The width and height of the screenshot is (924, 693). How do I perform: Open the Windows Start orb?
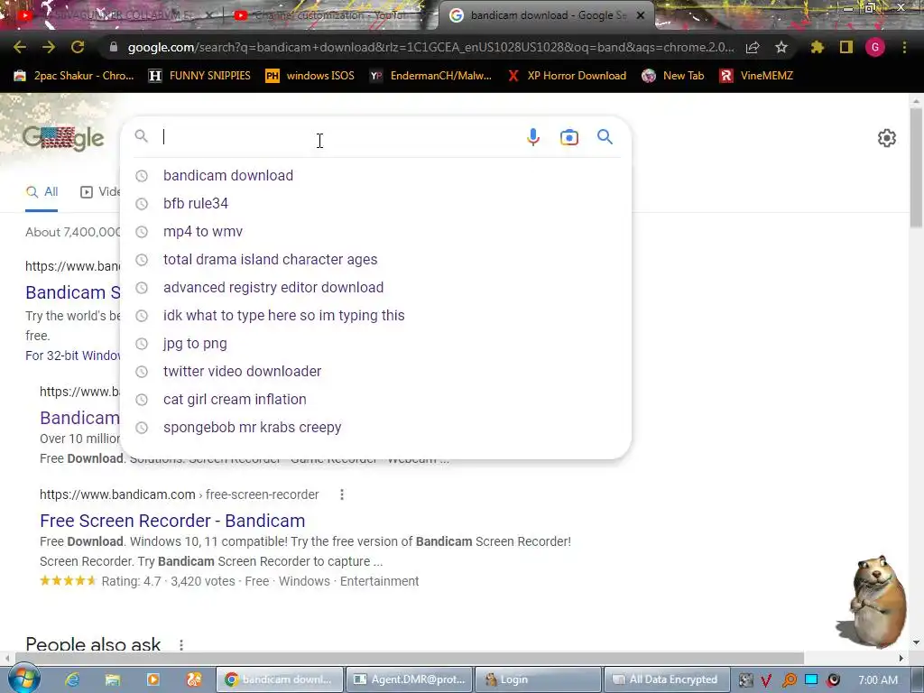23,679
